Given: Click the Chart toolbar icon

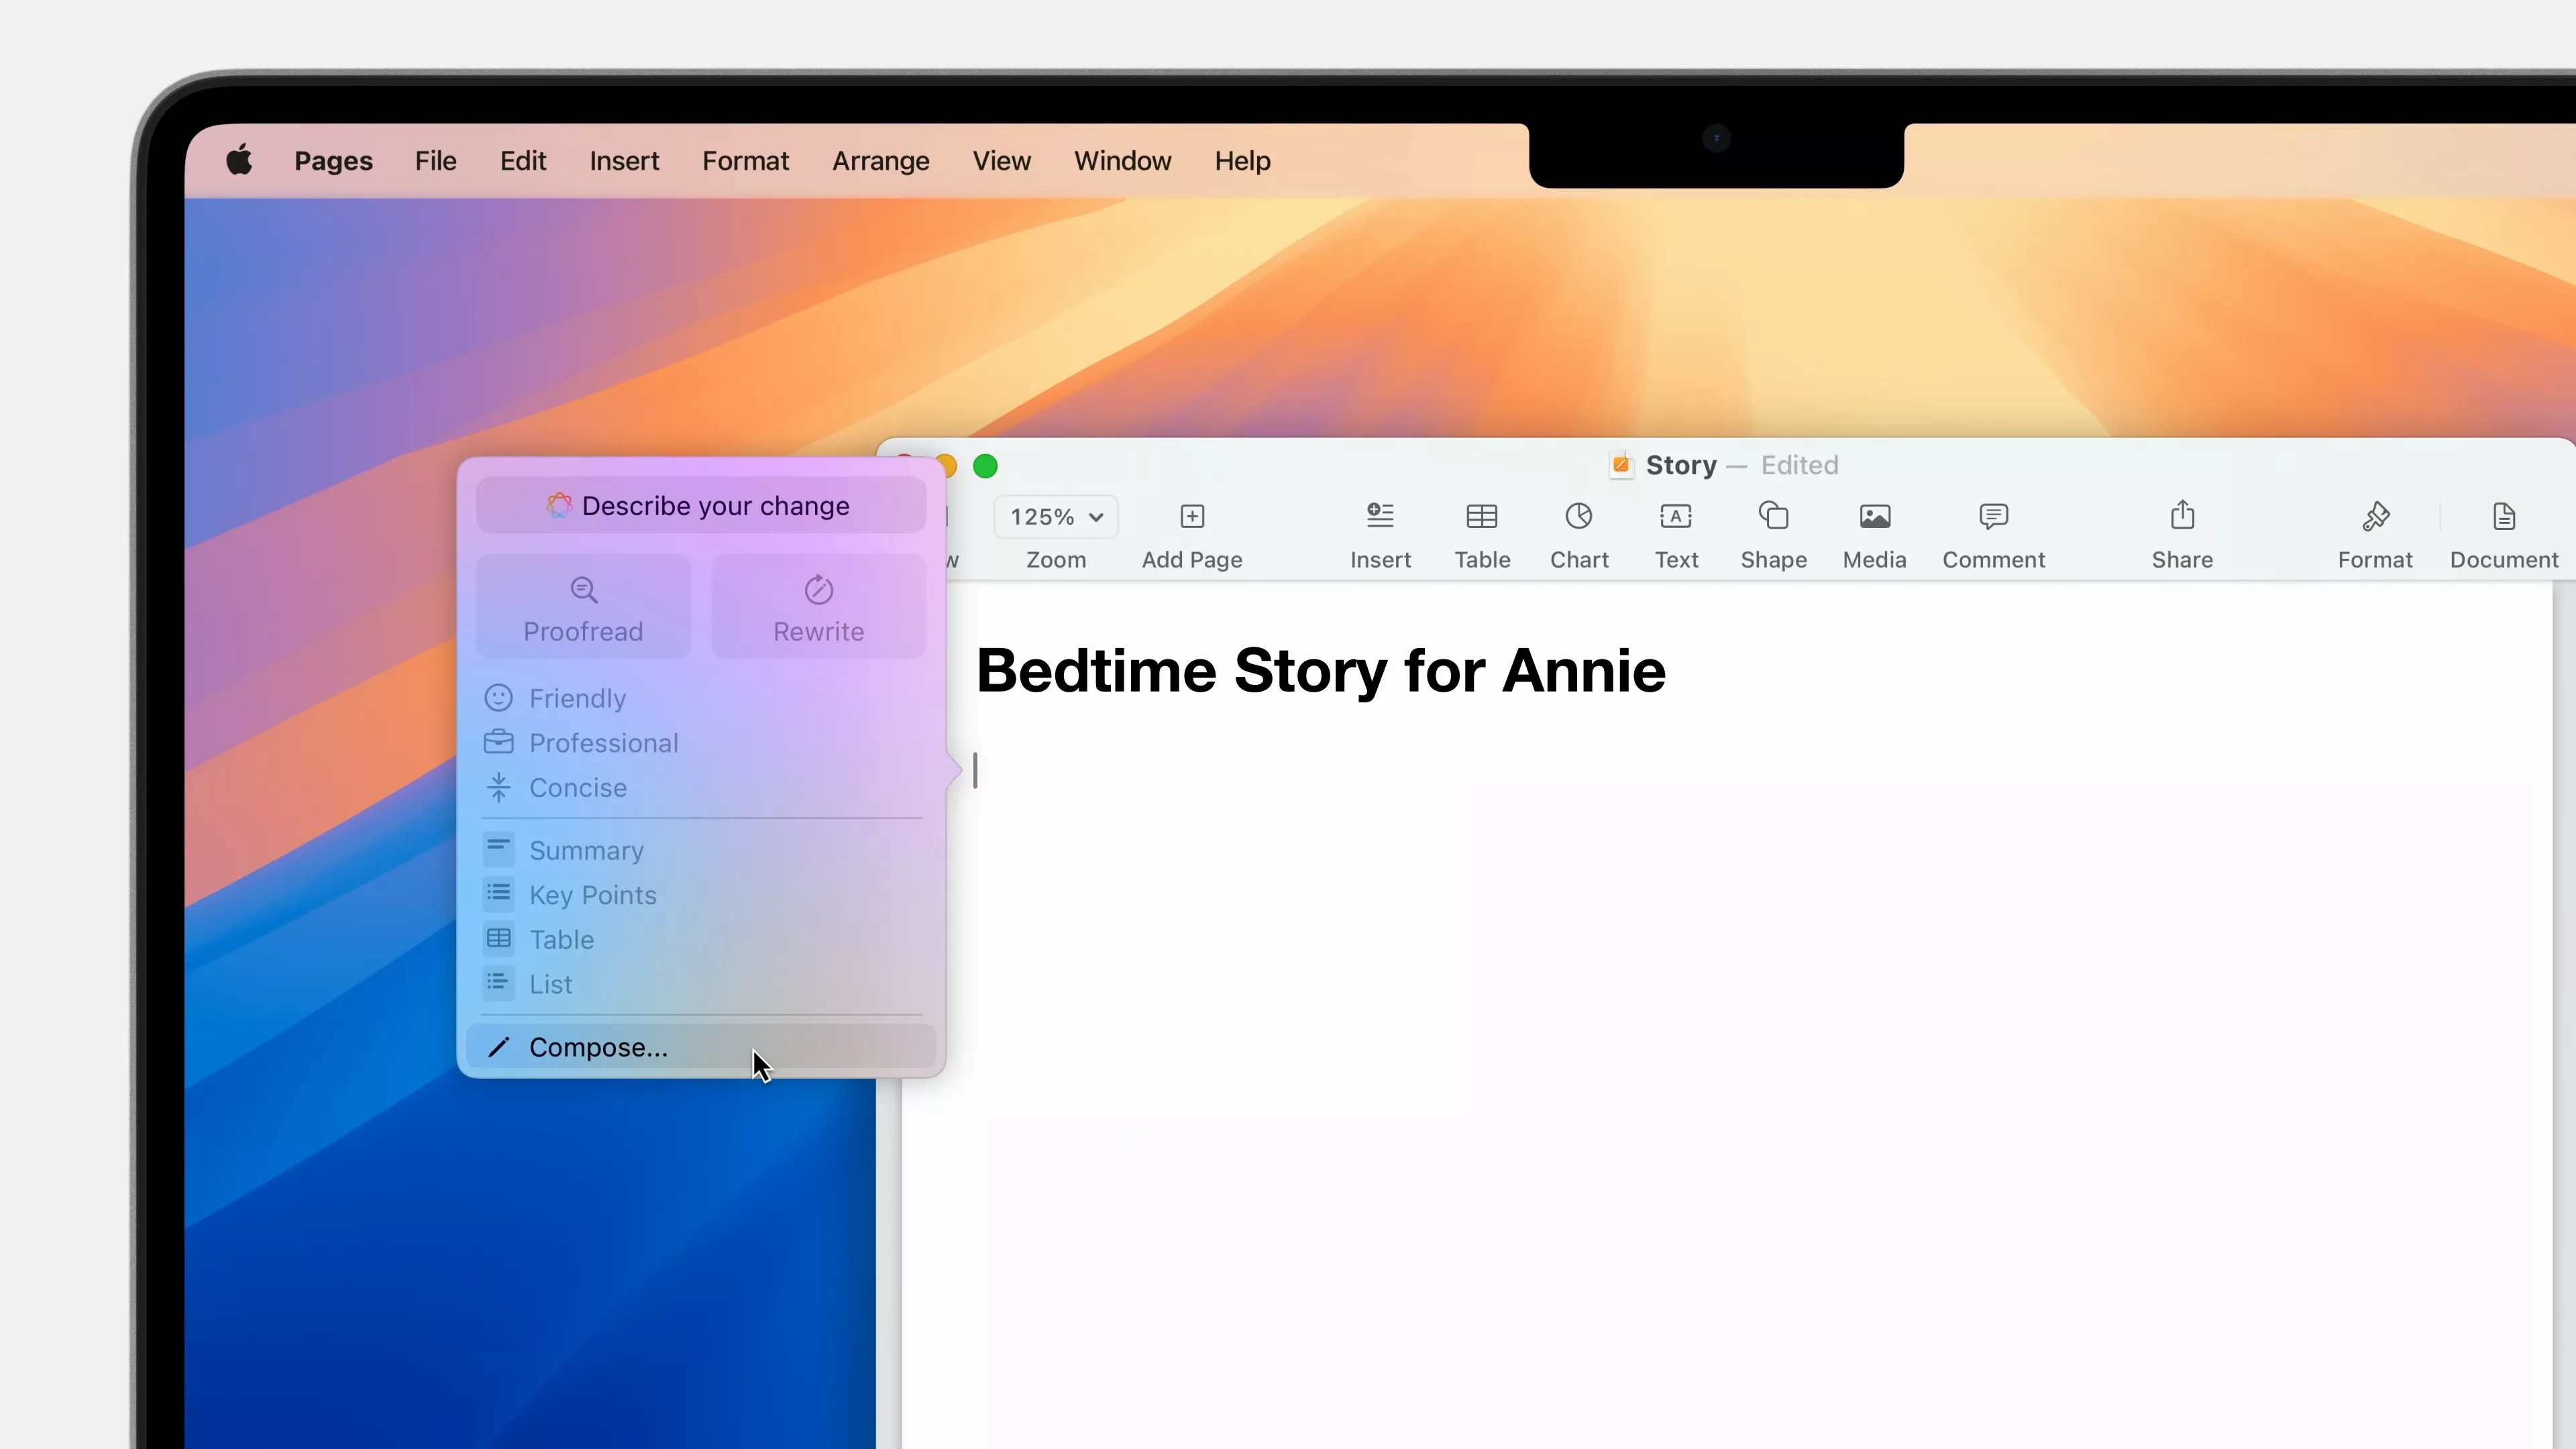Looking at the screenshot, I should 1579,516.
